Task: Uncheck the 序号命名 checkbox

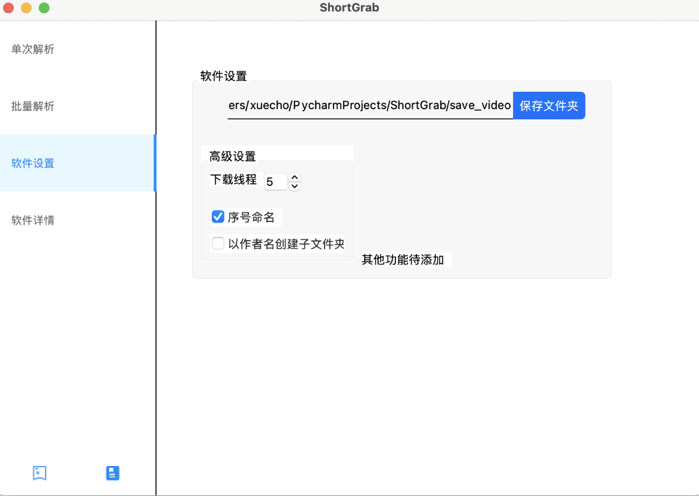Action: coord(218,217)
